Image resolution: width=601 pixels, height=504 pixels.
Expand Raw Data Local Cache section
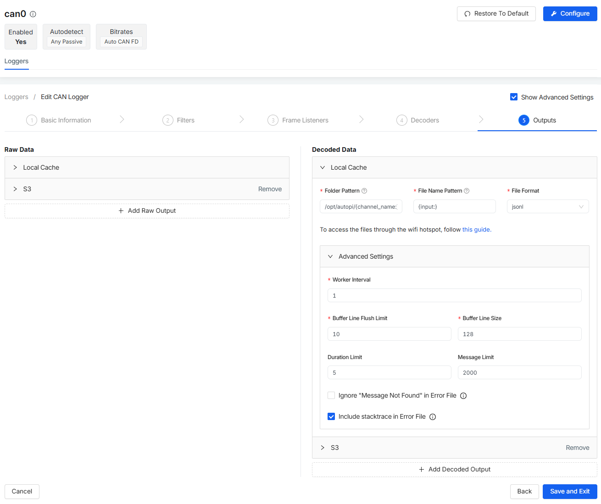[x=147, y=167]
